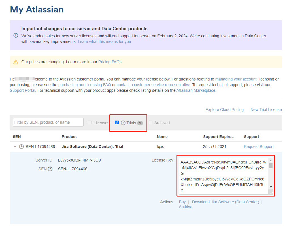Screen dimensions: 285x229
Task: Click the warning triangle icon in pricing notice
Action: tap(16, 62)
